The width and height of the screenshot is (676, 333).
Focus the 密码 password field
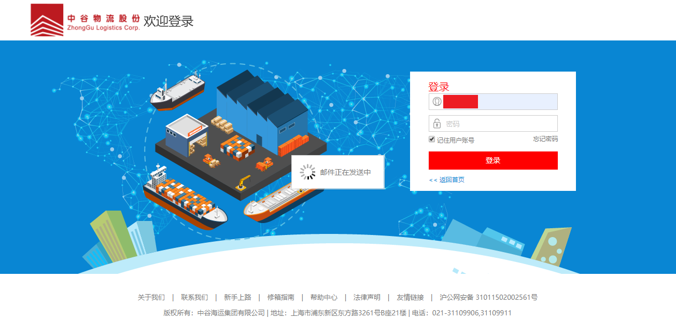click(493, 123)
